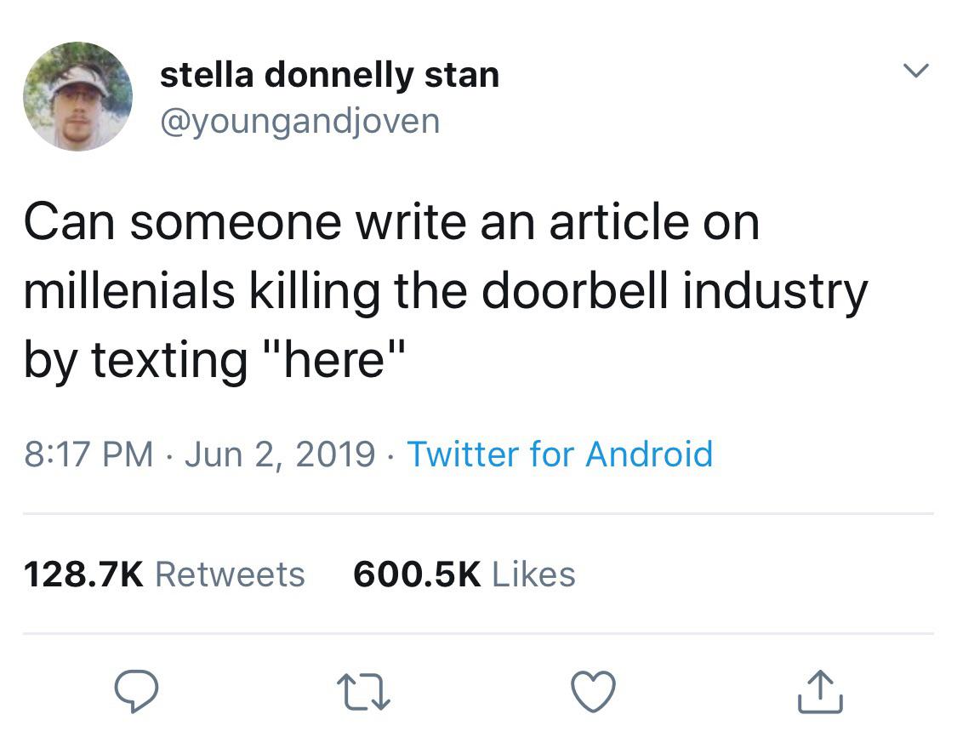
Task: Click the Likes label
Action: (x=533, y=574)
